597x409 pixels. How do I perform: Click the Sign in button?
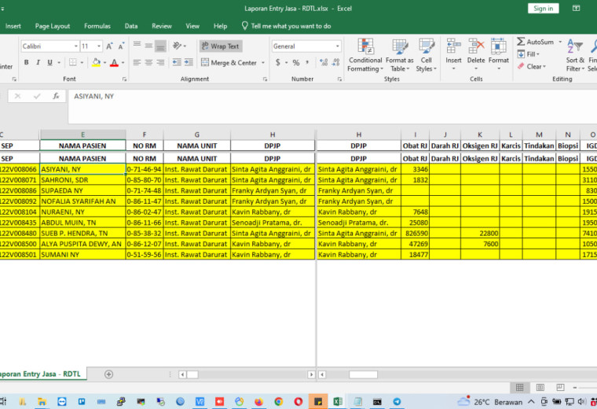click(x=543, y=9)
